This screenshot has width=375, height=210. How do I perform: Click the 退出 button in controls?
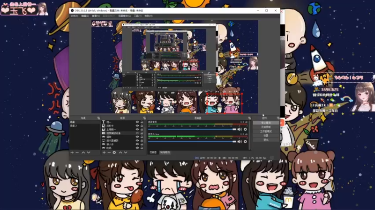pos(266,140)
